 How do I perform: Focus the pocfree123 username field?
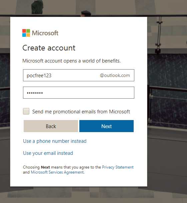(x=79, y=75)
